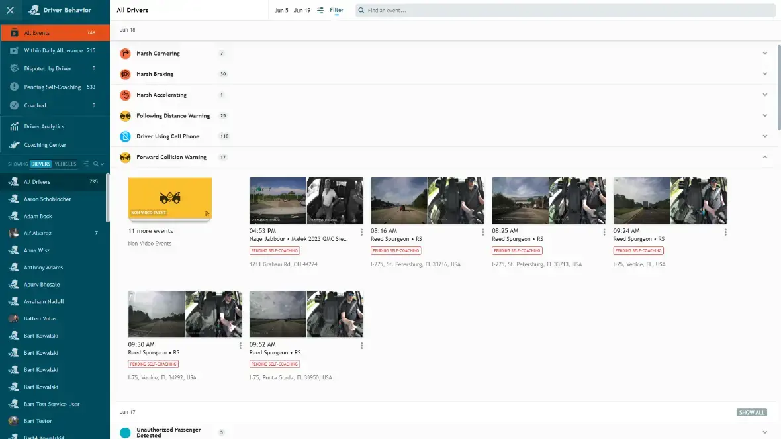Select All Drivers in driver list
The height and width of the screenshot is (439, 781).
(54, 182)
